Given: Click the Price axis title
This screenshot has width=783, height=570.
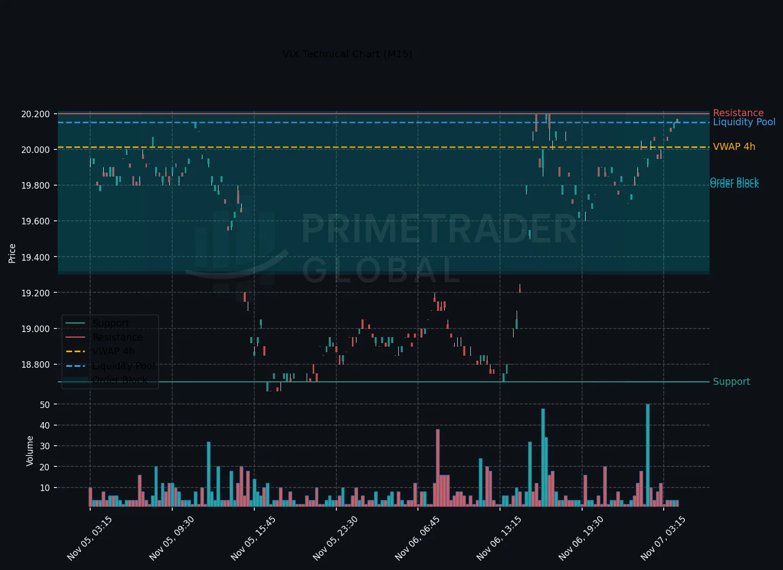Looking at the screenshot, I should coord(12,253).
